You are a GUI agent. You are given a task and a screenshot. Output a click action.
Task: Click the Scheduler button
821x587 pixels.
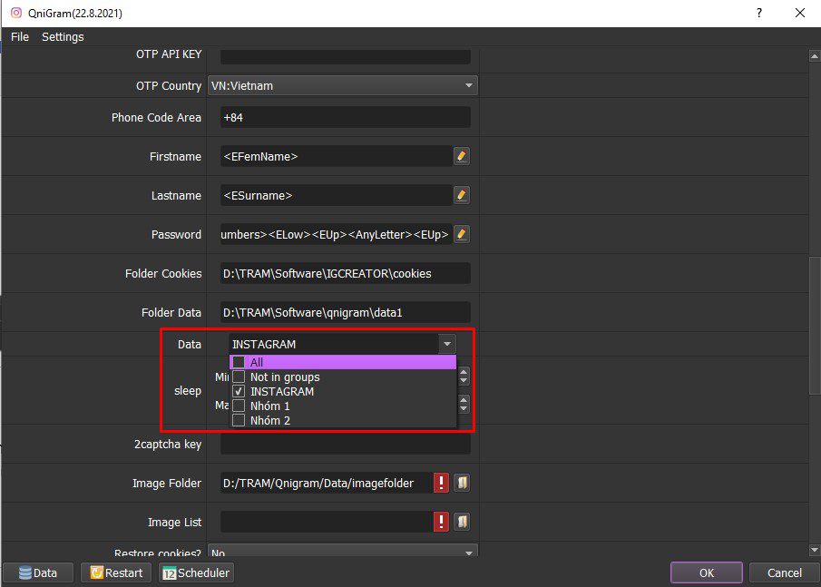[196, 572]
